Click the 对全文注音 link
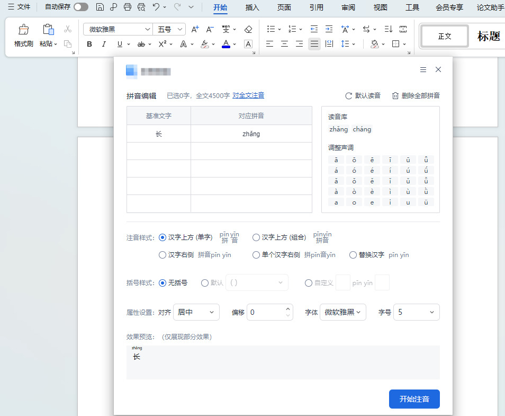 click(248, 95)
